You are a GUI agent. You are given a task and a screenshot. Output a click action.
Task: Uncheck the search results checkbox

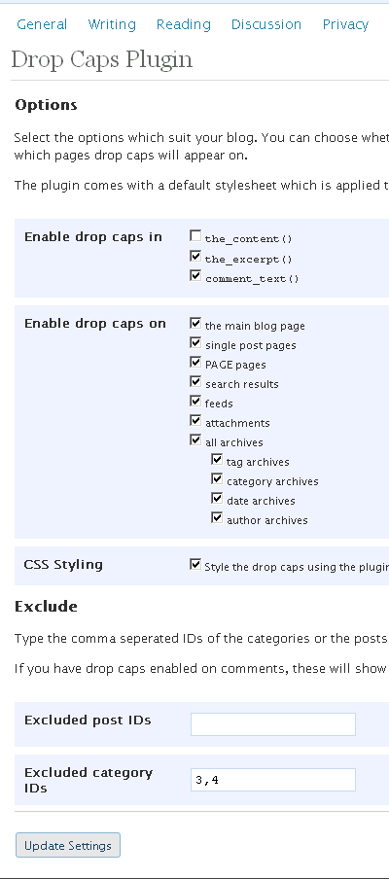[x=195, y=382]
